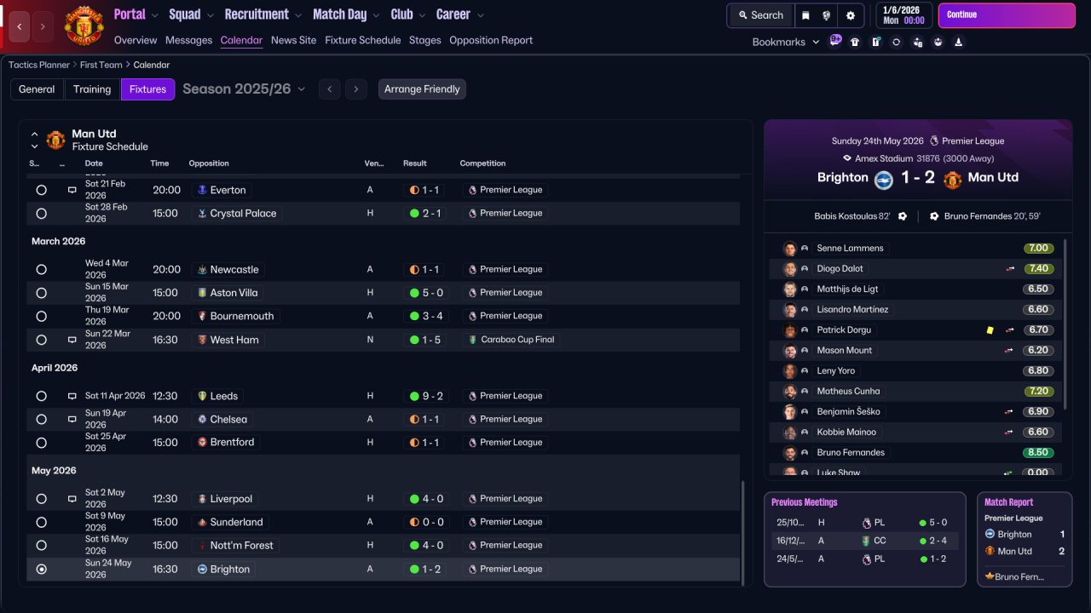Screen dimensions: 1091x613
Task: Click the 1/6/2026 date box
Action: pyautogui.click(x=903, y=15)
